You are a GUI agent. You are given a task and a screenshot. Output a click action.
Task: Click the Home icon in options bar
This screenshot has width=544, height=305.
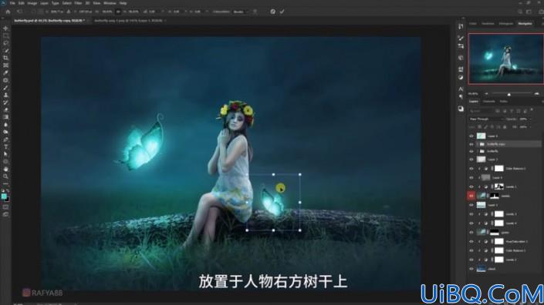(8, 12)
